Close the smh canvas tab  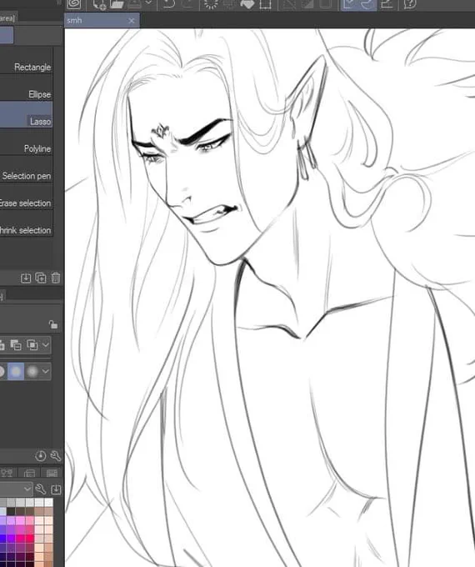point(132,21)
